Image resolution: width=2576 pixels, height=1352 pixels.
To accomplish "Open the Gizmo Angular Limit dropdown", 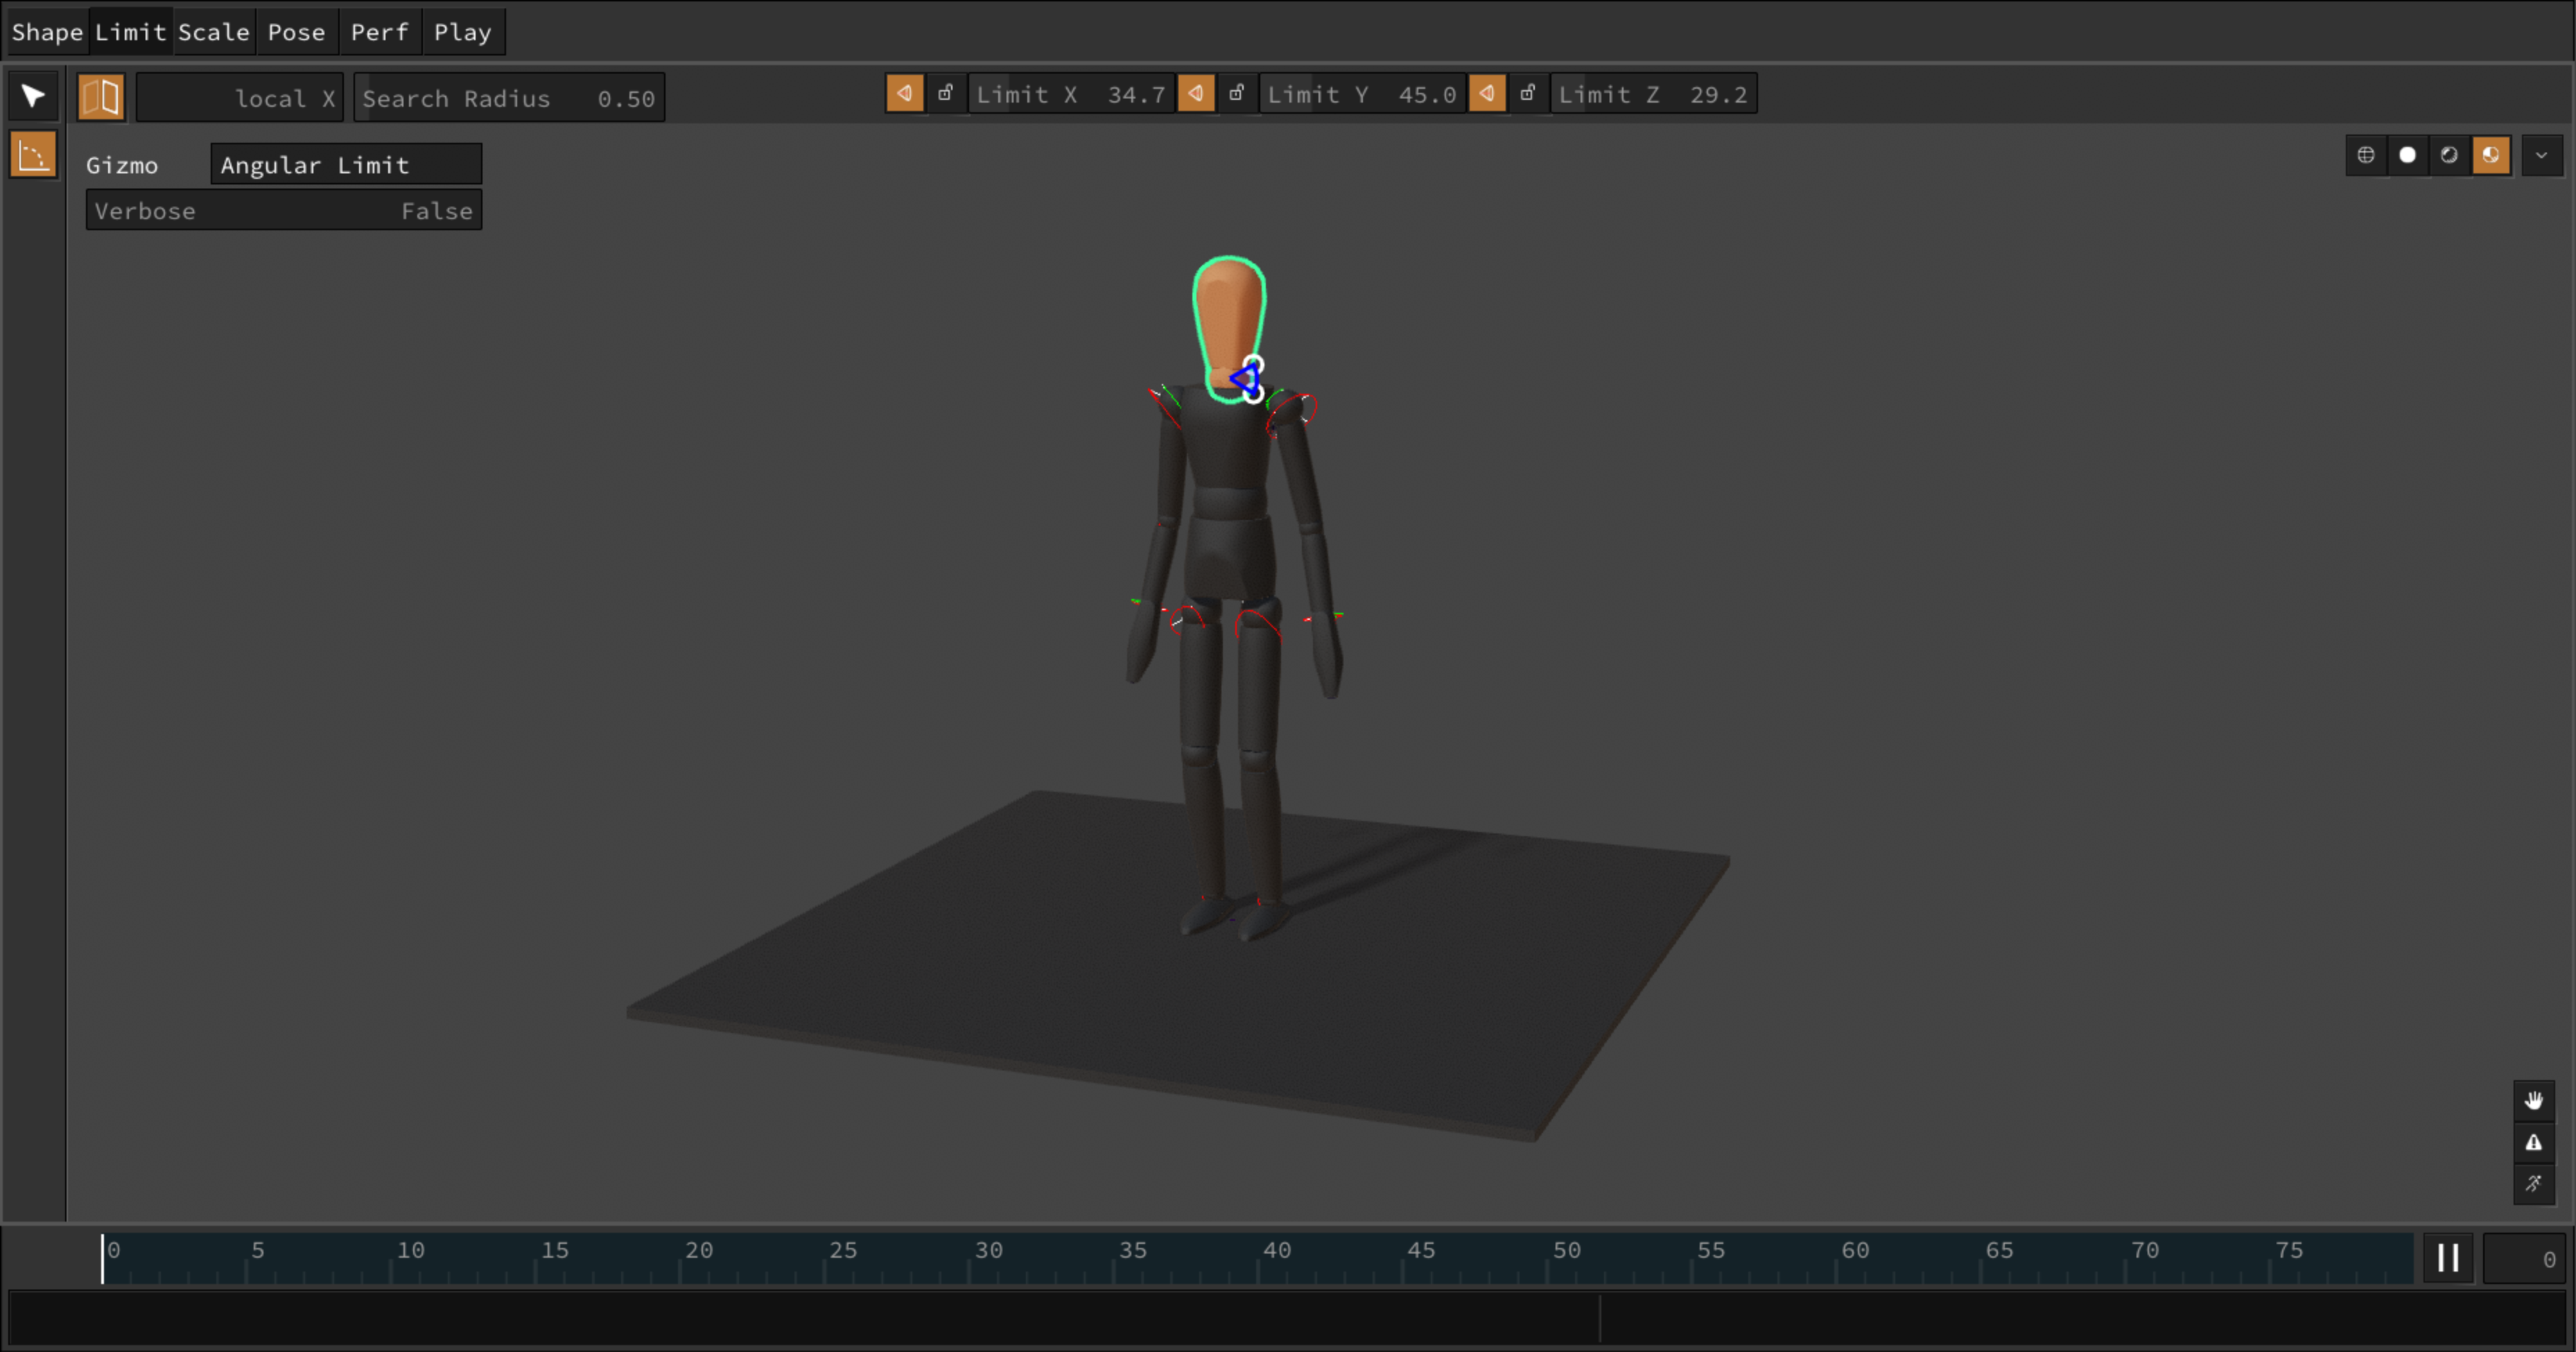I will tap(345, 165).
